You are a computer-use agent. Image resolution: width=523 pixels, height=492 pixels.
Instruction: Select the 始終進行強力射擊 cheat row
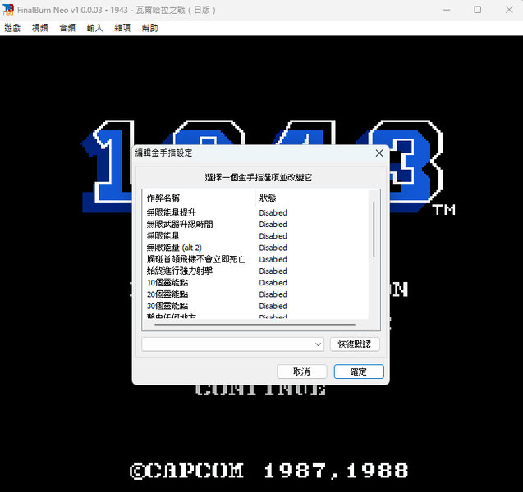pos(256,271)
